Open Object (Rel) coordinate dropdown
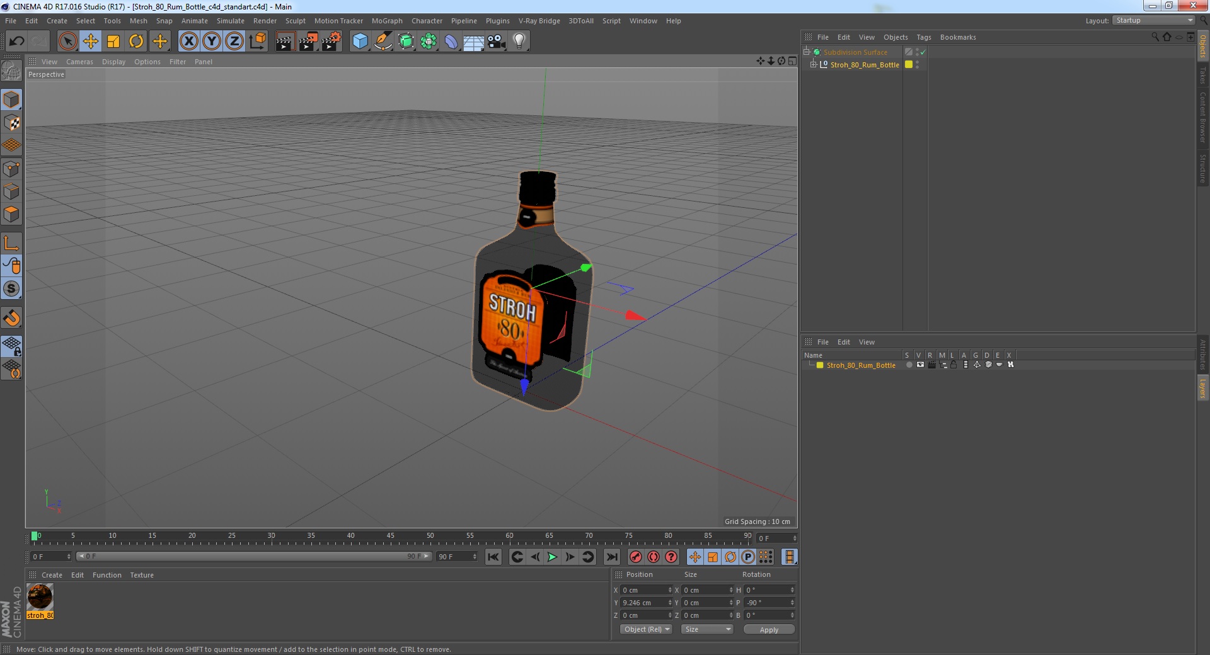The height and width of the screenshot is (655, 1210). [x=647, y=629]
